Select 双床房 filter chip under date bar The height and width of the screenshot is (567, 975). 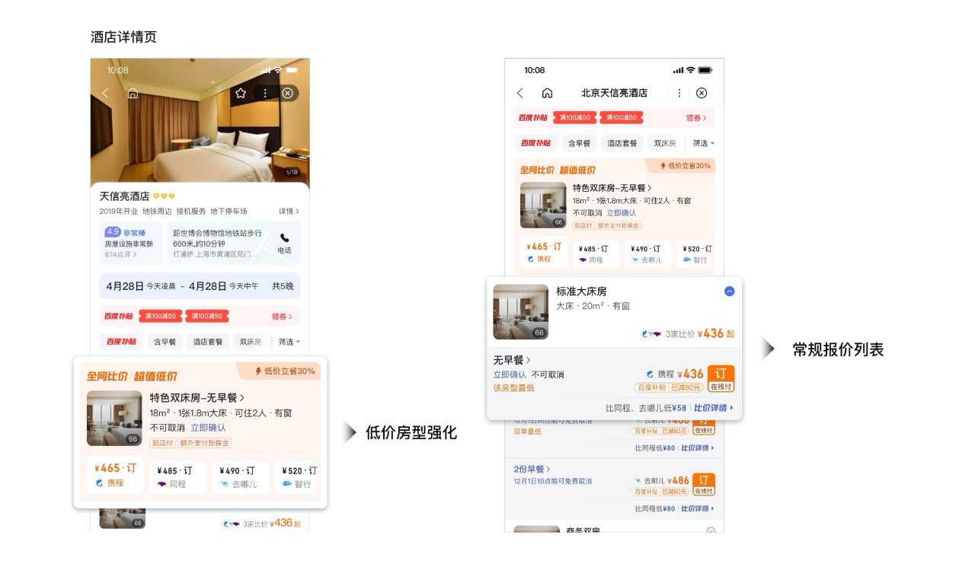pyautogui.click(x=251, y=342)
